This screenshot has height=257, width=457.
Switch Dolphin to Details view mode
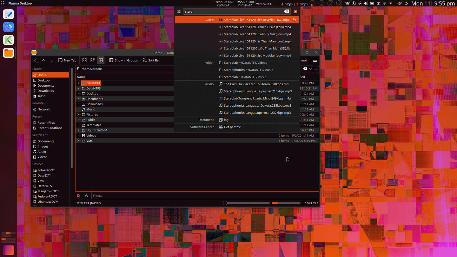click(101, 60)
